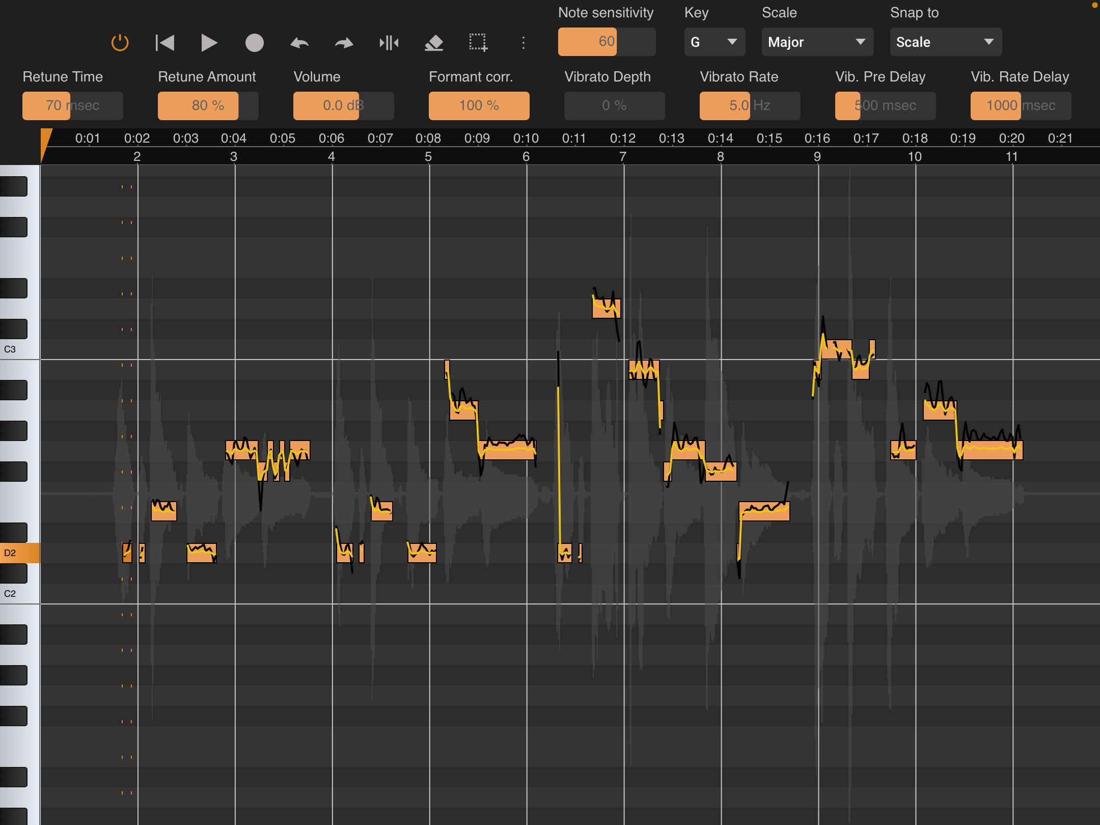
Task: Open the Snap to dropdown
Action: (945, 42)
